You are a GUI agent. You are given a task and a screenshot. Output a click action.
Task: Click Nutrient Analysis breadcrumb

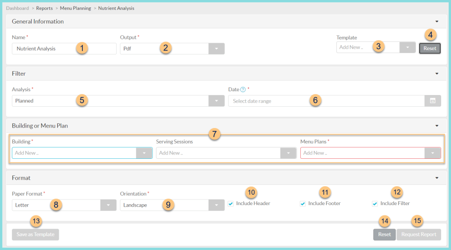click(116, 8)
